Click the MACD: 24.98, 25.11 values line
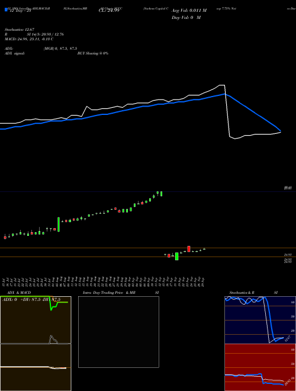The height and width of the screenshot is (391, 296). pos(29,39)
